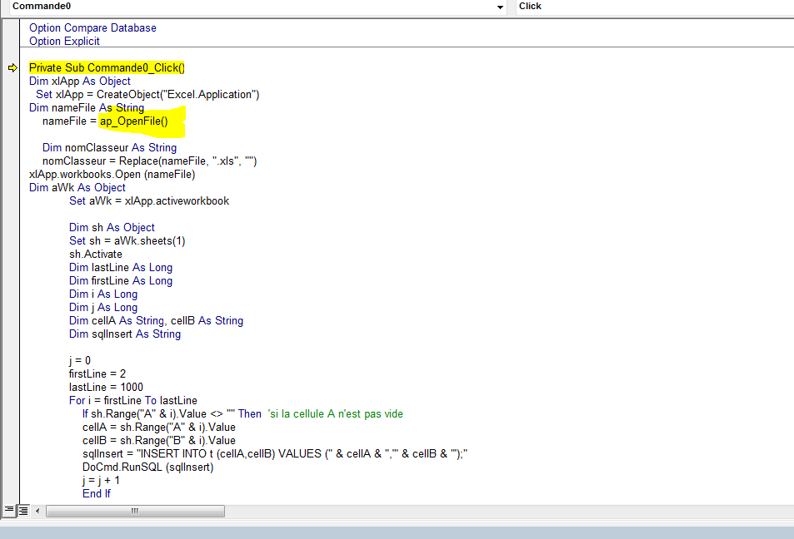Click 'Dim sqlInsert As String' line

click(125, 334)
